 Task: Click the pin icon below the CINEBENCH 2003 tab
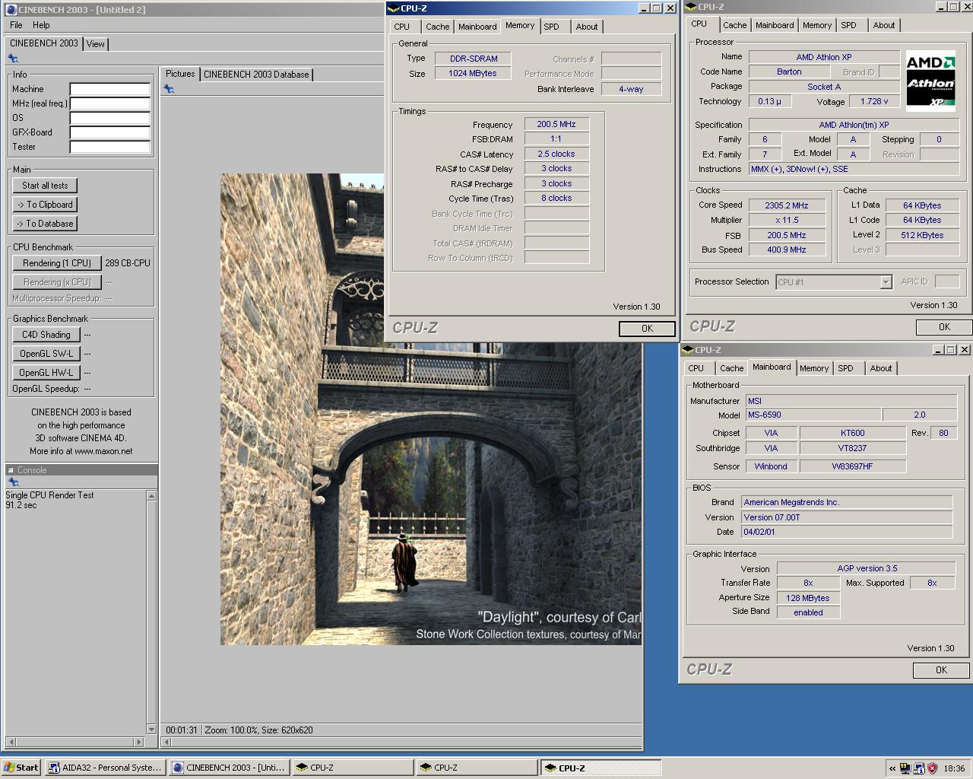(13, 59)
